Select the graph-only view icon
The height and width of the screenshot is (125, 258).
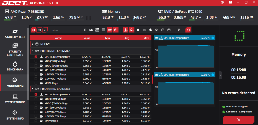[x=45, y=30]
